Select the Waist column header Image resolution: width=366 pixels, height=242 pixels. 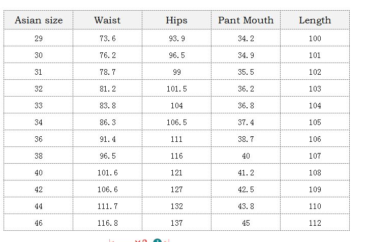[107, 20]
